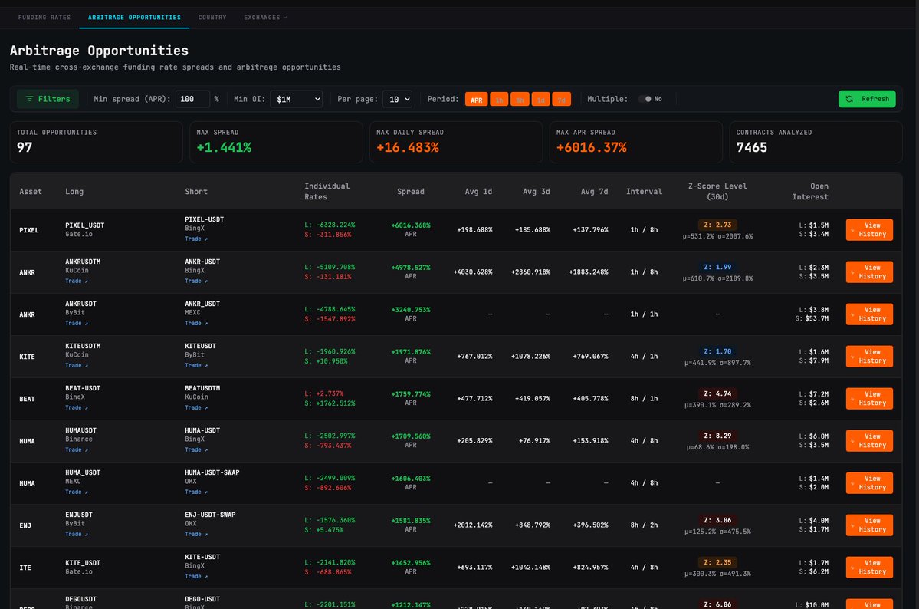Open Trade link under BEAT-USDT BingX

click(x=76, y=408)
